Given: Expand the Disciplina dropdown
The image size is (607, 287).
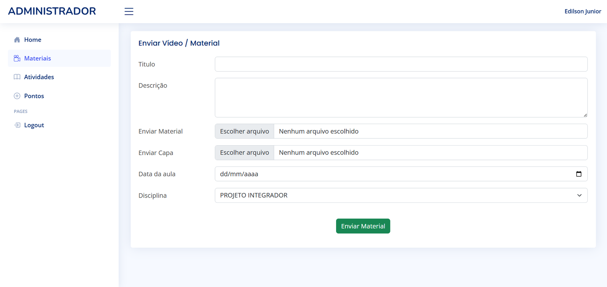Looking at the screenshot, I should [401, 195].
